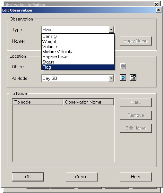This screenshot has width=163, height=193.
Task: Click the To node column header
Action: click(38, 102)
